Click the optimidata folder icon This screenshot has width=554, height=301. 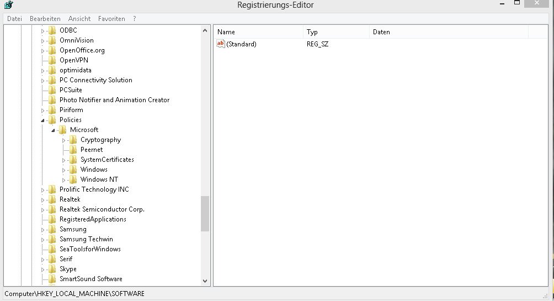52,70
